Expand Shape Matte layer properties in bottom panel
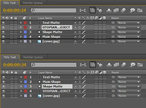Image resolution: width=146 pixels, height=108 pixels. point(21,86)
